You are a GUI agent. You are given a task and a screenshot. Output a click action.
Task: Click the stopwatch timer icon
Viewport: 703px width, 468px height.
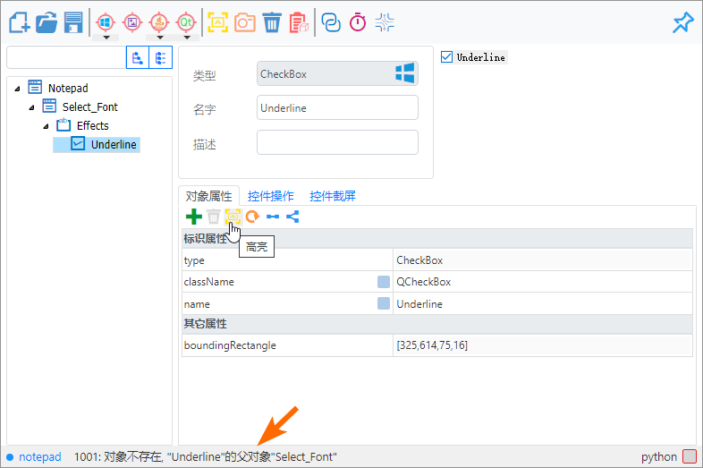(x=358, y=22)
